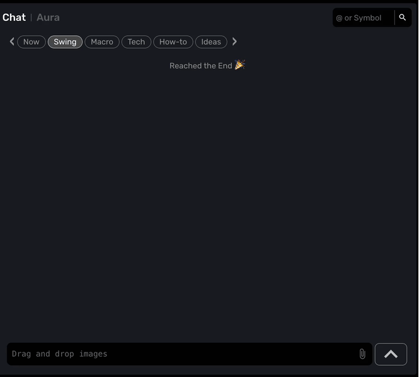Focus the '@ or Symbol' search field
Viewport: 419px width, 377px height.
(363, 18)
